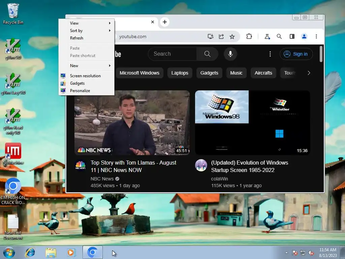Expand the View submenu
This screenshot has width=345, height=259.
click(87, 23)
